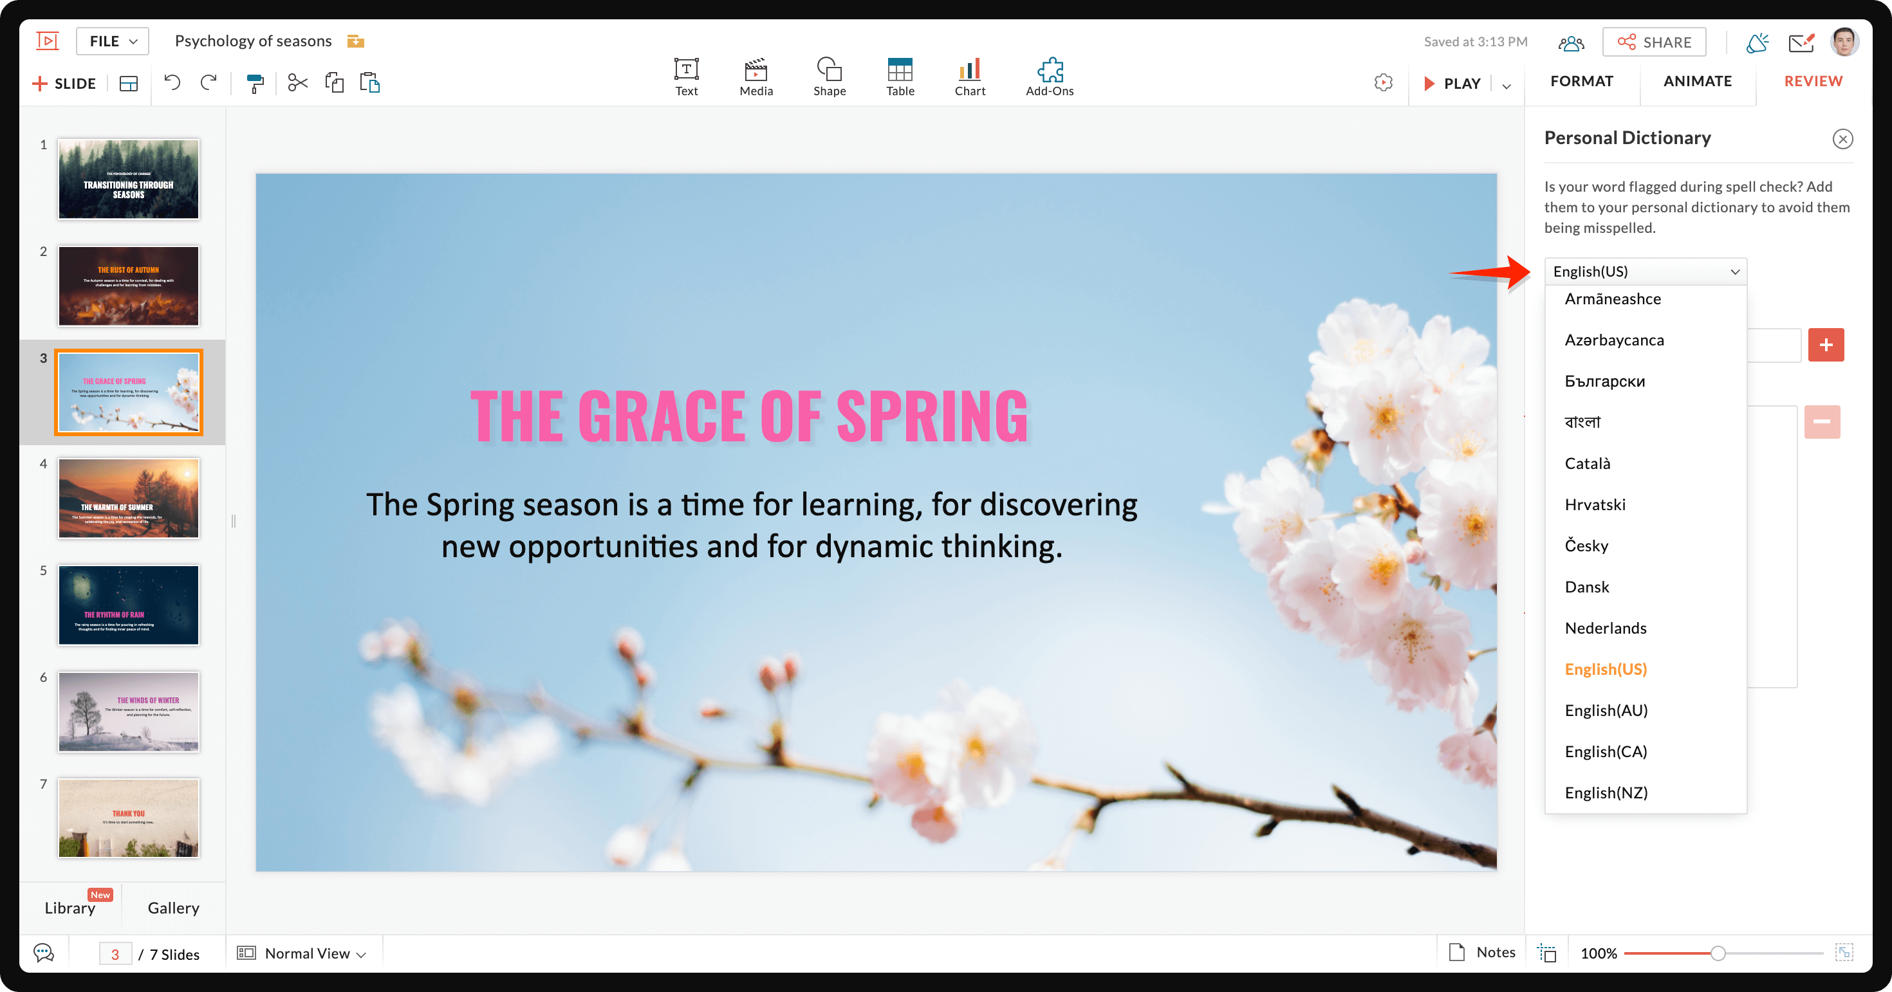Screen dimensions: 1892x992
Task: Select slide 5 thumbnail
Action: coord(127,604)
